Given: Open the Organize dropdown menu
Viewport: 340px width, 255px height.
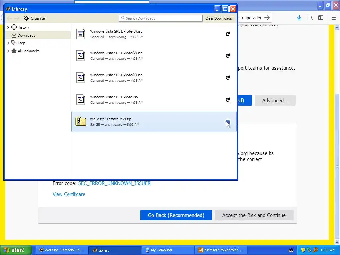Looking at the screenshot, I should pos(36,18).
